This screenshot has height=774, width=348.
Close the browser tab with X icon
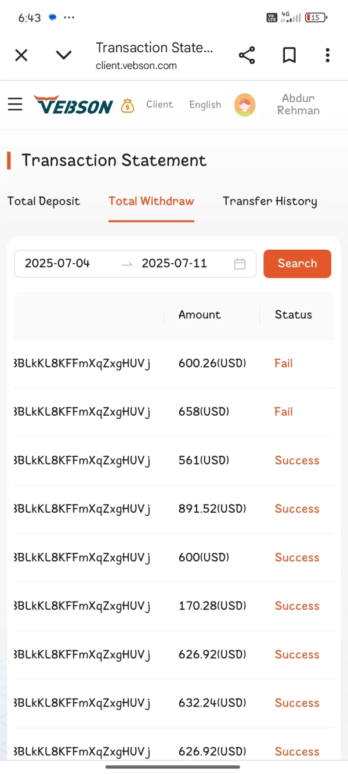[21, 55]
